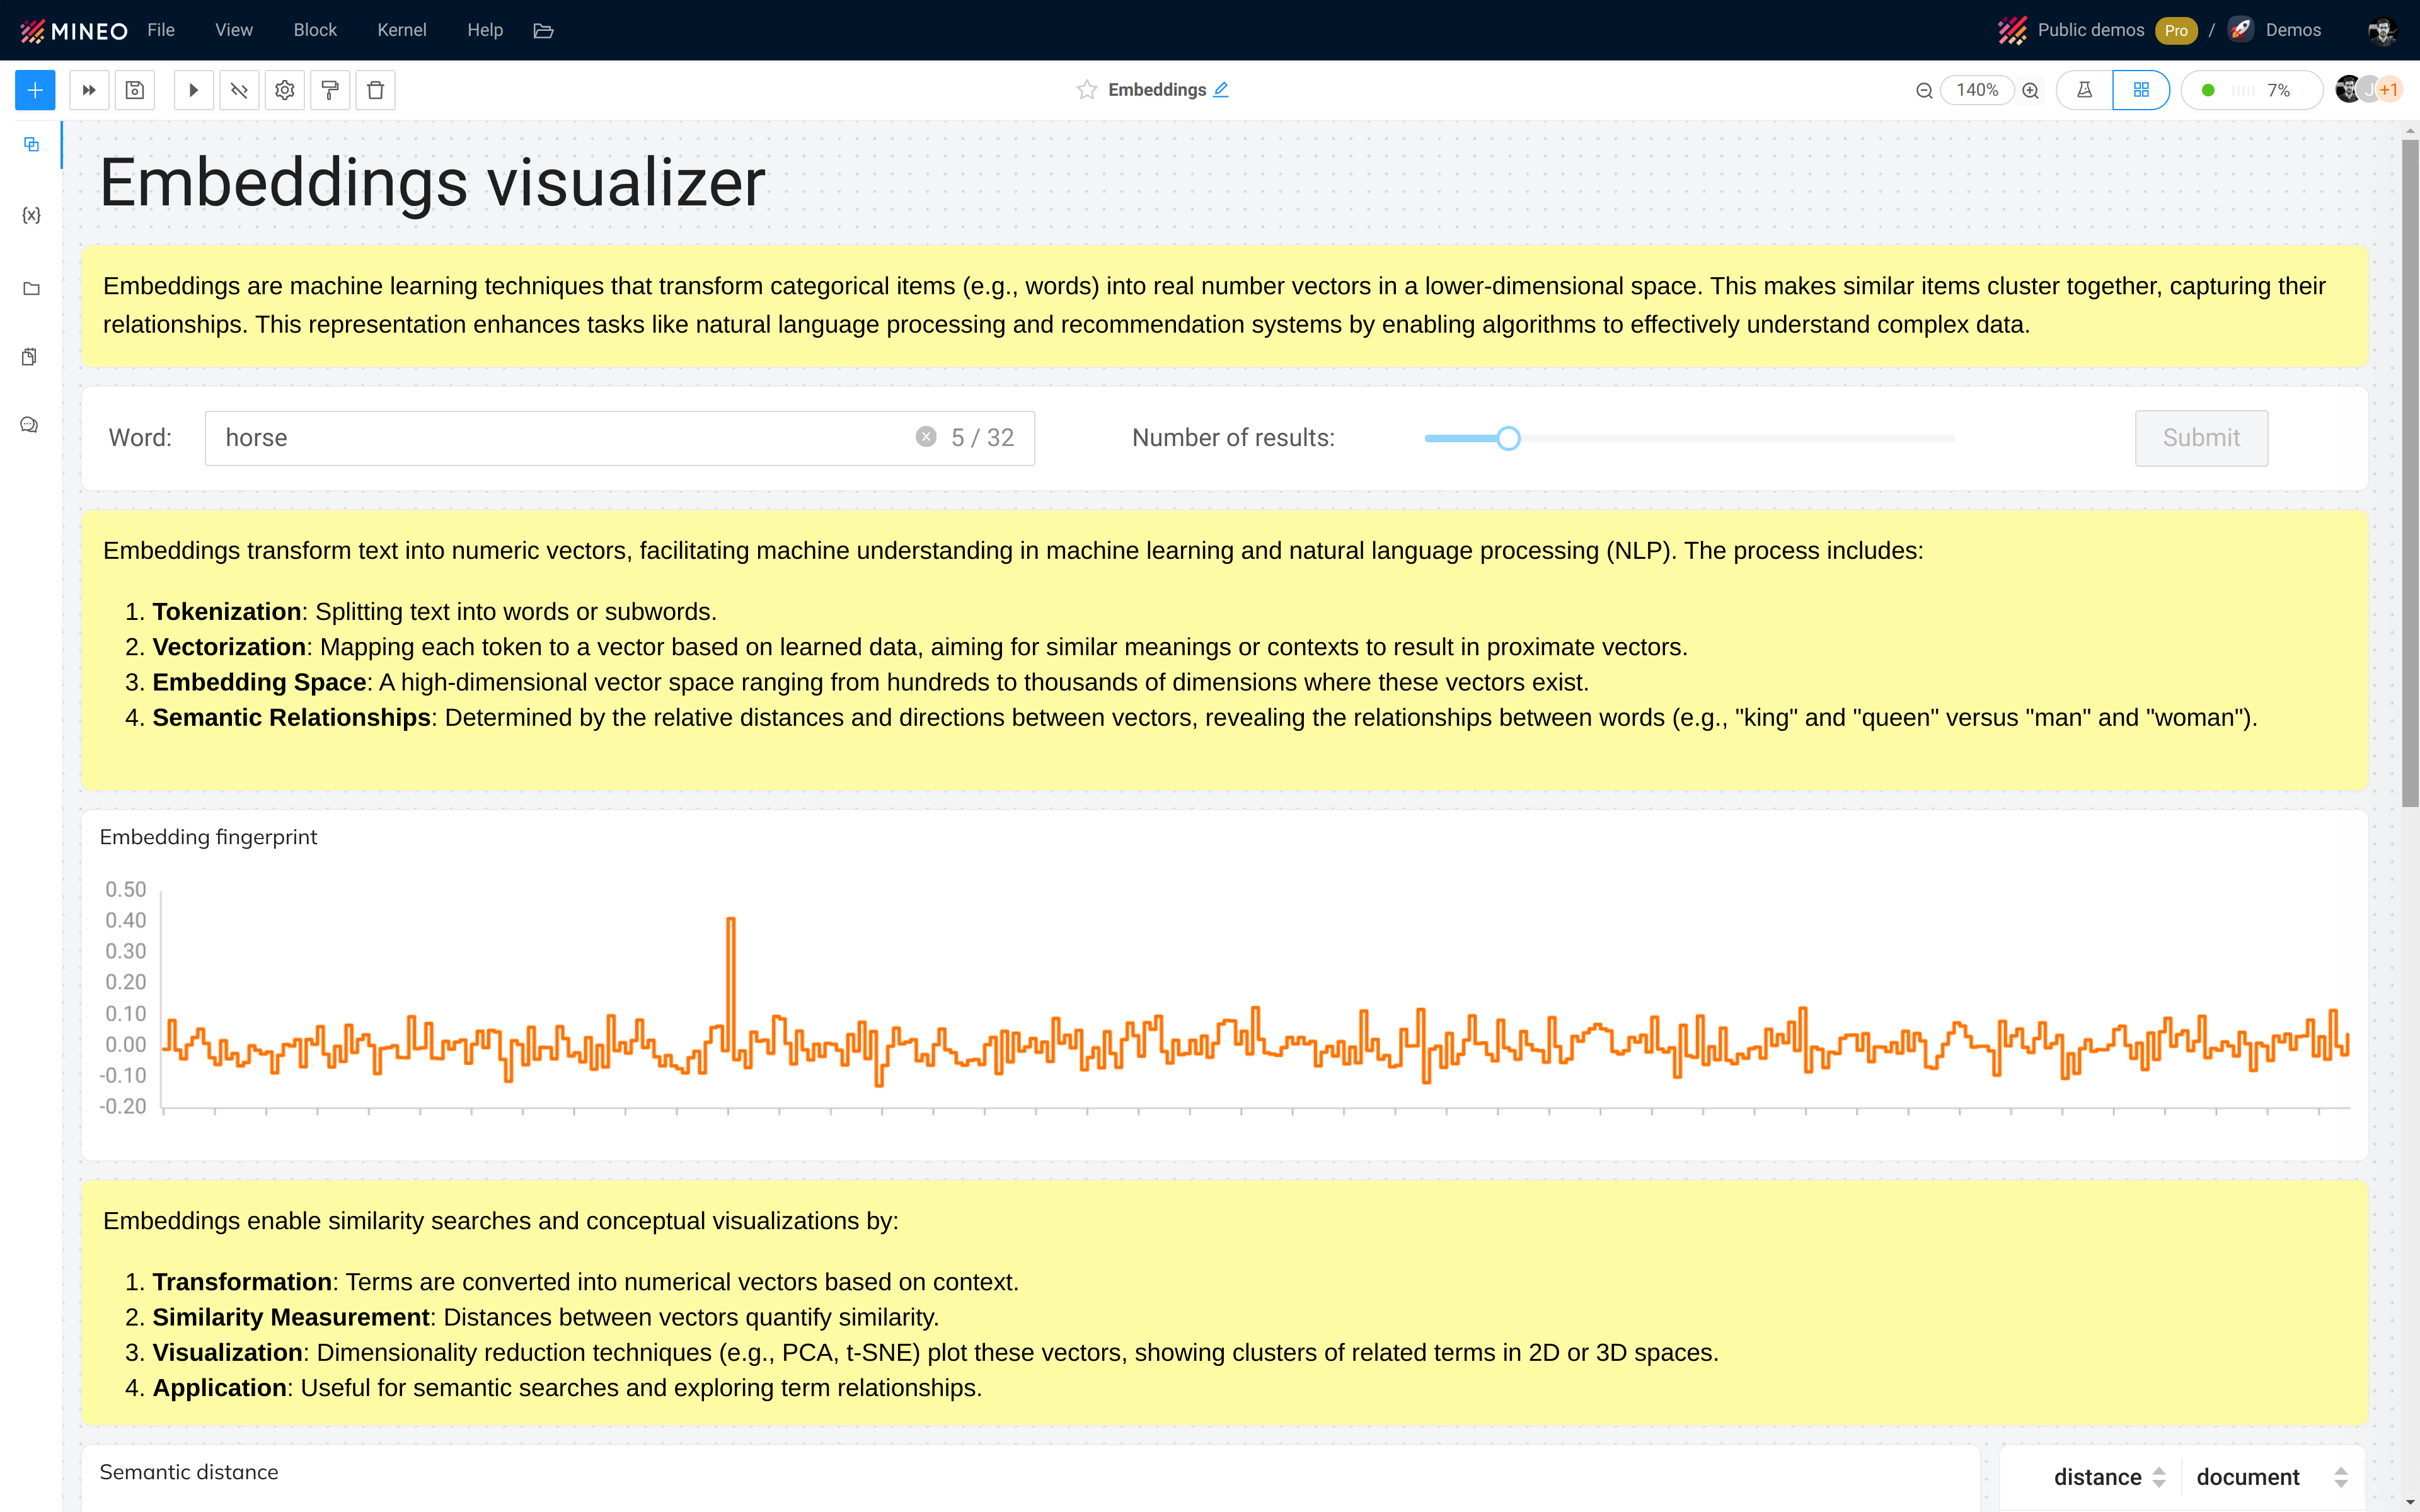Click into the Word input field containing horse
The image size is (2420, 1512).
click(x=560, y=438)
